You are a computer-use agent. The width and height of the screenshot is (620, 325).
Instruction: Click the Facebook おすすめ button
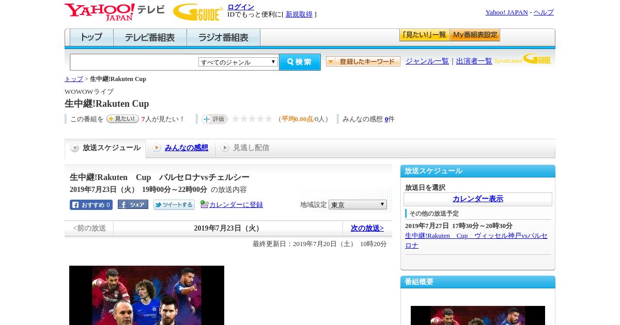(91, 205)
